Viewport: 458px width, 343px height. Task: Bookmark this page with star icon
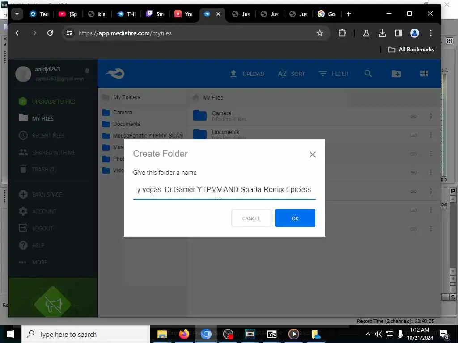(319, 33)
